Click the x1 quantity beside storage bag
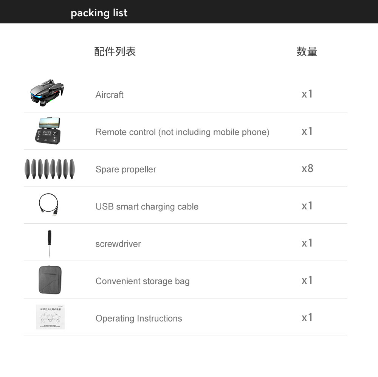Image resolution: width=378 pixels, height=377 pixels. click(x=307, y=280)
